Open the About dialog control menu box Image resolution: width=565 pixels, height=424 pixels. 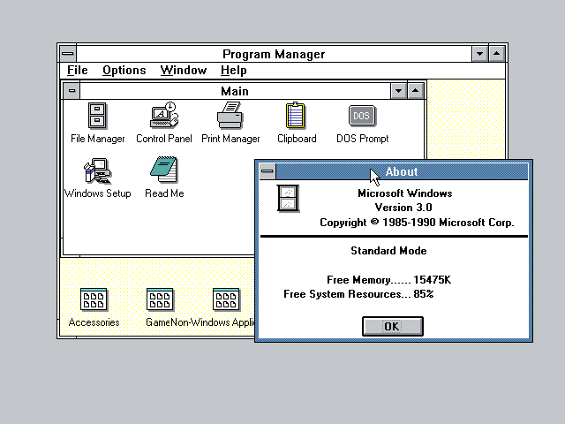(x=267, y=171)
